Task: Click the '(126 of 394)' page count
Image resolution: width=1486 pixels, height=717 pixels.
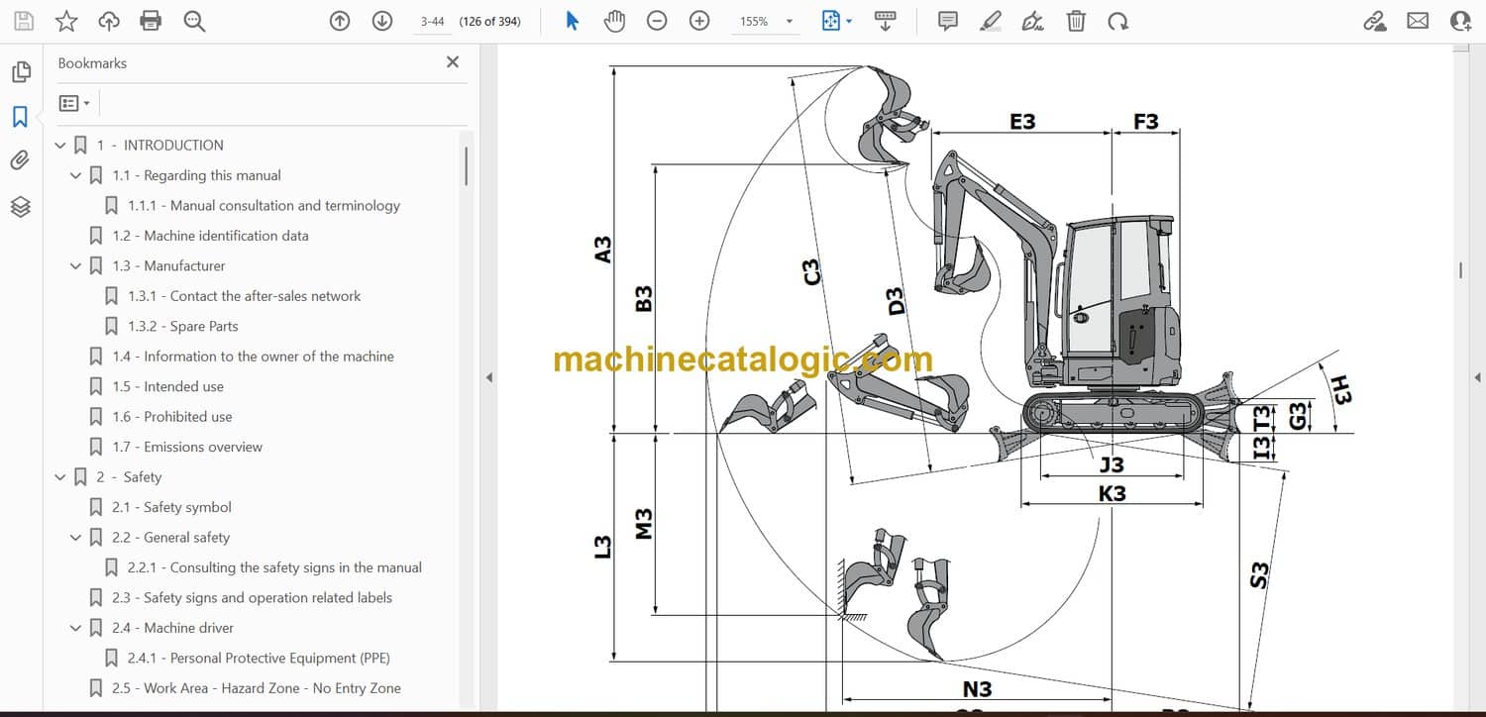Action: pos(489,21)
